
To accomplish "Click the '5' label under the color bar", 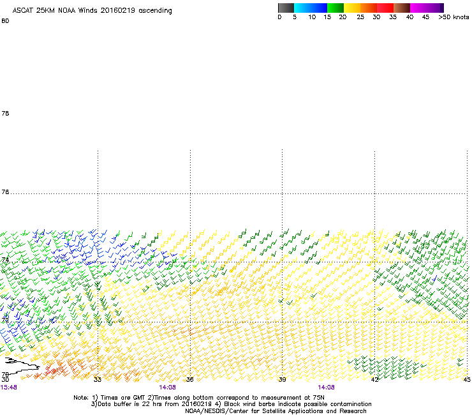I will pos(295,17).
